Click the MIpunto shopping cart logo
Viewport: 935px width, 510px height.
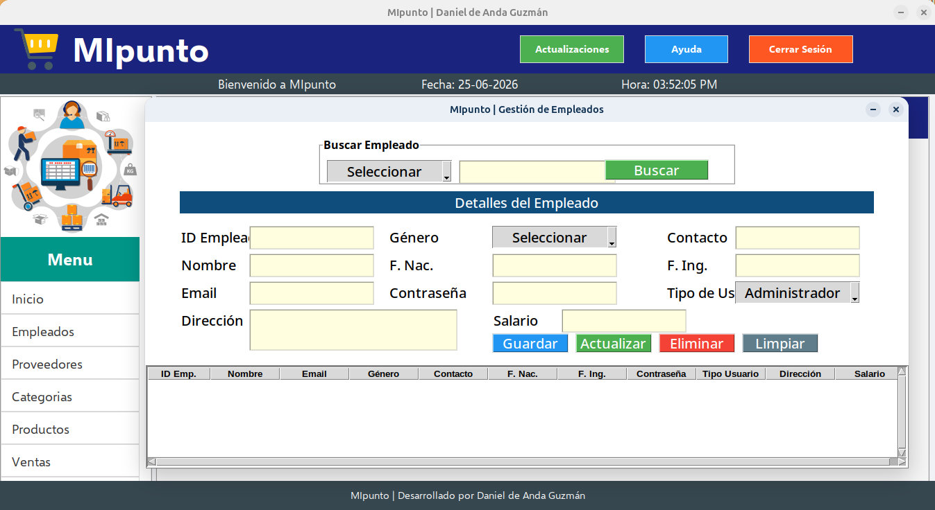click(36, 49)
